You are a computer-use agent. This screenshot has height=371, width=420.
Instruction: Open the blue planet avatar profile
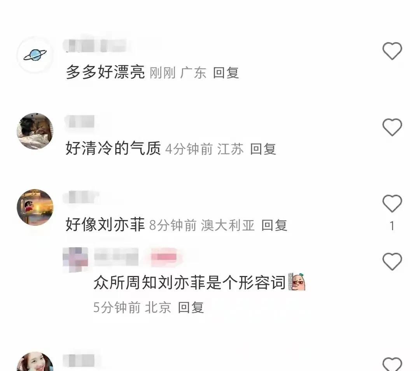tap(35, 55)
